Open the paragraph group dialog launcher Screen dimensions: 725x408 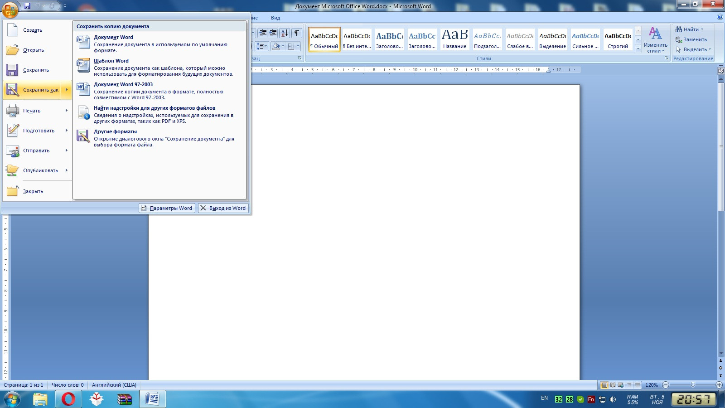[x=300, y=58]
